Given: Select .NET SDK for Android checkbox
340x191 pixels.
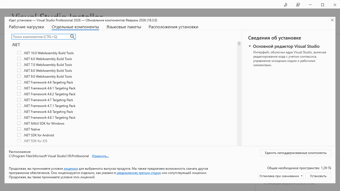Looking at the screenshot, I should click(19, 135).
